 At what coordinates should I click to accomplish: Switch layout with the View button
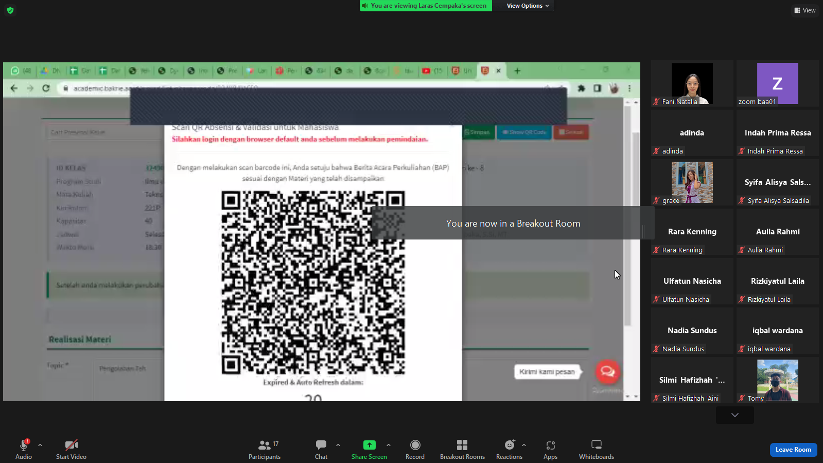[x=805, y=10]
